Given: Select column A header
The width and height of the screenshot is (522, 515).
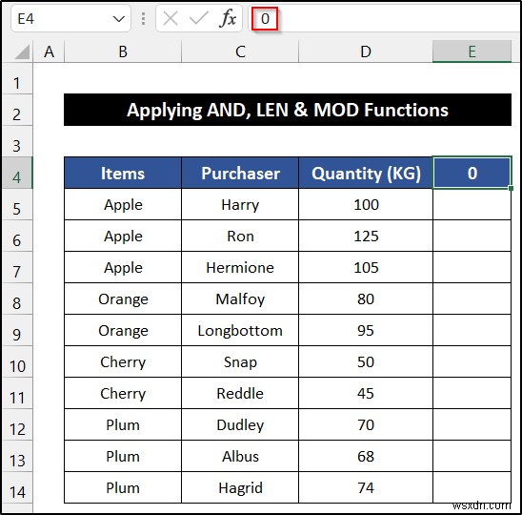Looking at the screenshot, I should tap(49, 51).
